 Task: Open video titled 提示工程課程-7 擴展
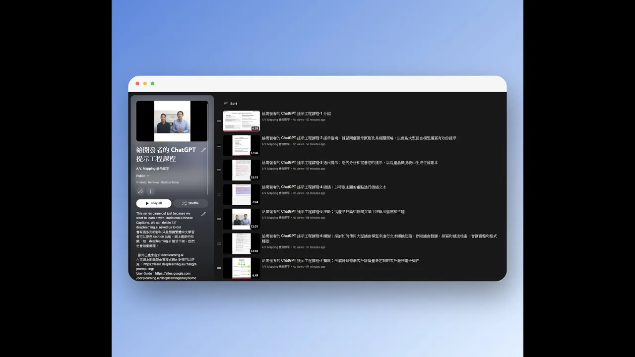pyautogui.click(x=341, y=261)
